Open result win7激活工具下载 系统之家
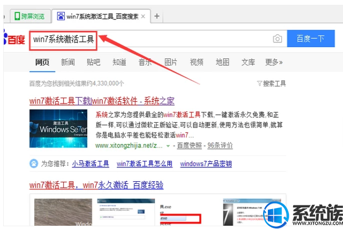Viewport: 343px width, 230px height. (102, 101)
